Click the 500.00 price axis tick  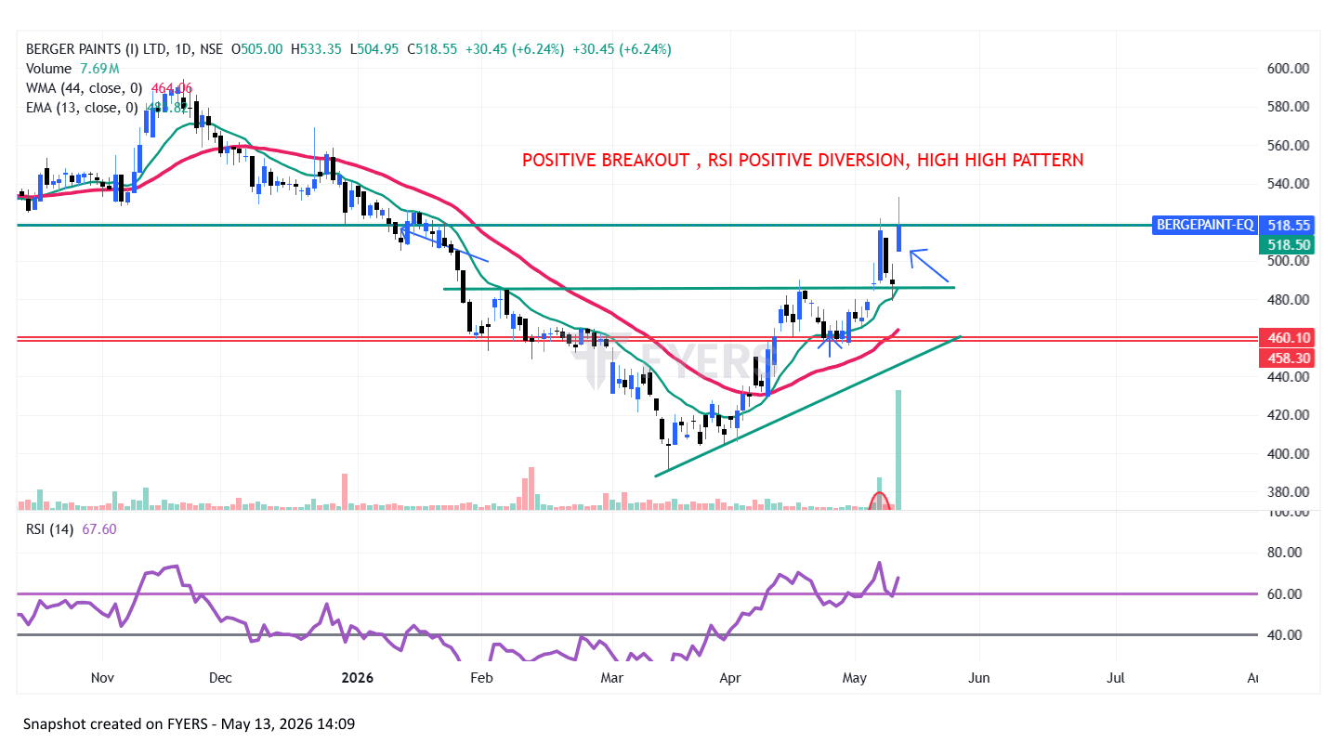pyautogui.click(x=1288, y=261)
